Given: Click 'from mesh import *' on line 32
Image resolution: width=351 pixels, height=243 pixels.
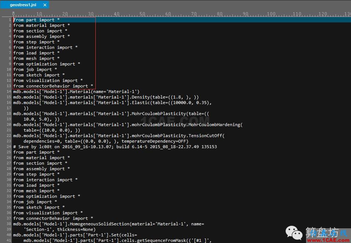Looking at the screenshot, I should click(x=36, y=191).
